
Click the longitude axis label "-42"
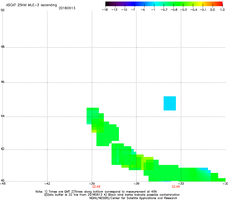point(47,184)
